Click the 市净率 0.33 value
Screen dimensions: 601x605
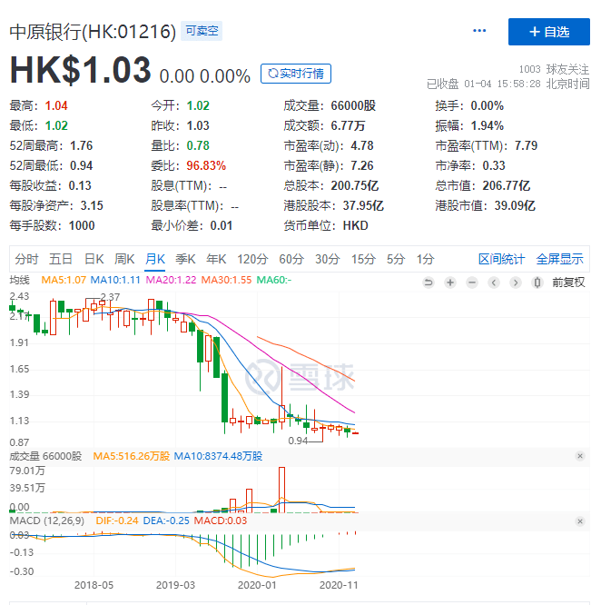[494, 165]
